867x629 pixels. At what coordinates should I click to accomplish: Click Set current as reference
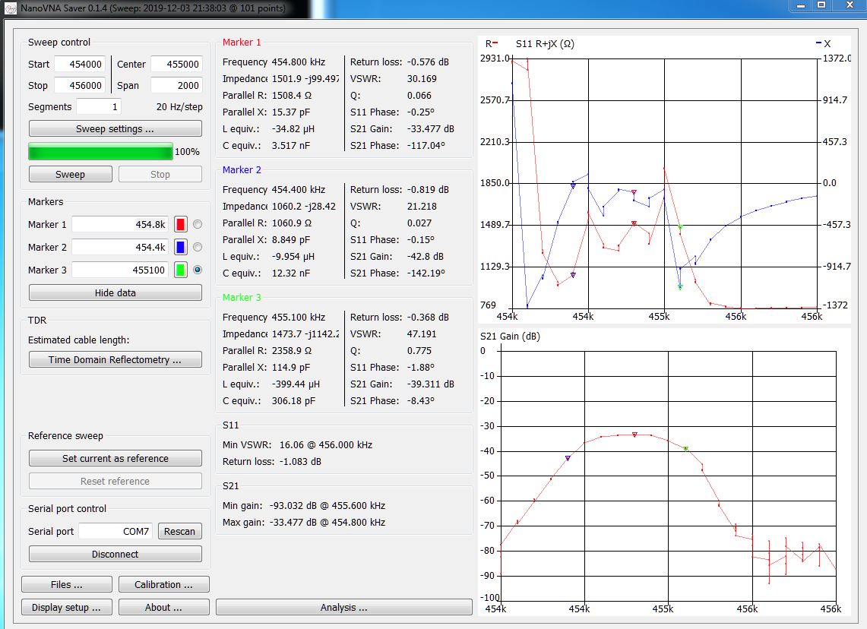[115, 459]
